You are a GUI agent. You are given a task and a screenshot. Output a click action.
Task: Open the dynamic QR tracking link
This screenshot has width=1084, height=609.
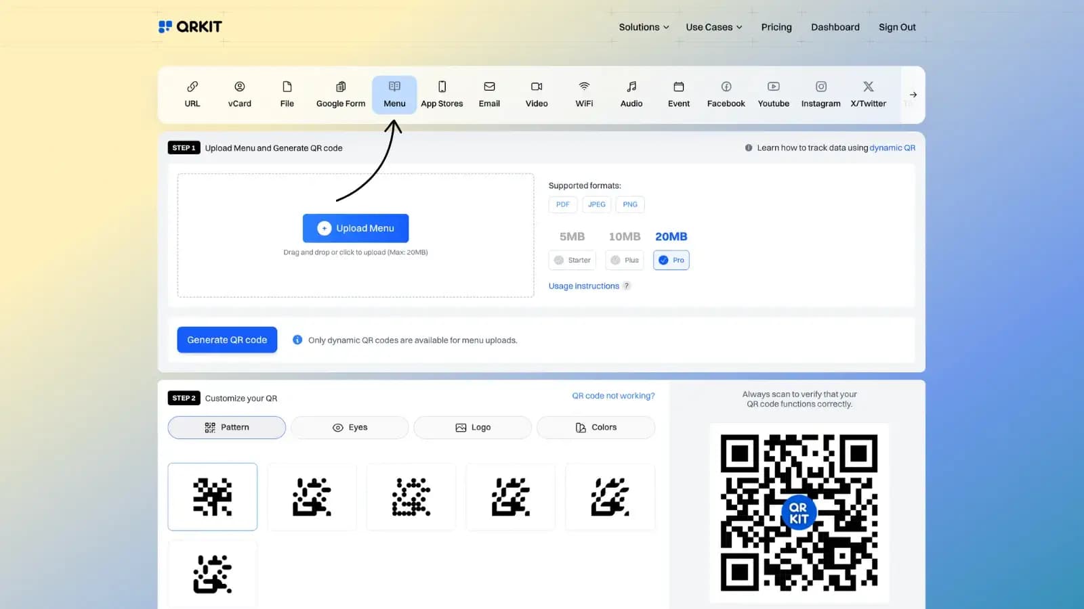pyautogui.click(x=892, y=148)
